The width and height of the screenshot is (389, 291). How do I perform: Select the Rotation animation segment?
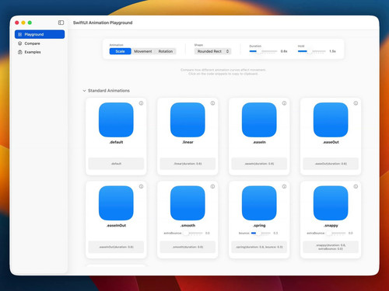[x=166, y=51]
